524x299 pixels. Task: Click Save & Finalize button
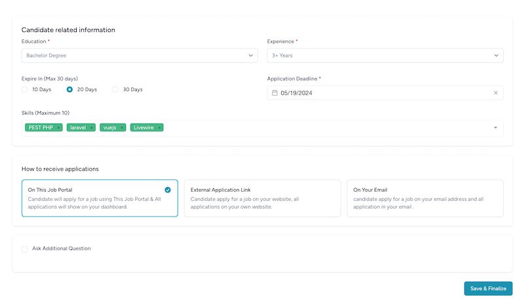[x=488, y=289]
